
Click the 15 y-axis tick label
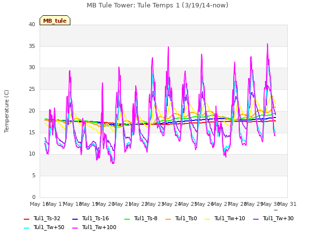(x=32, y=132)
